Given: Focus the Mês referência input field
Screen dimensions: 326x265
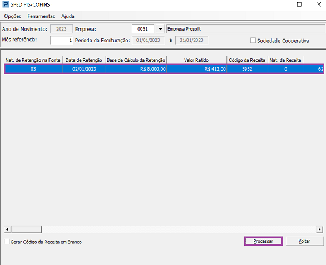Looking at the screenshot, I should 62,40.
